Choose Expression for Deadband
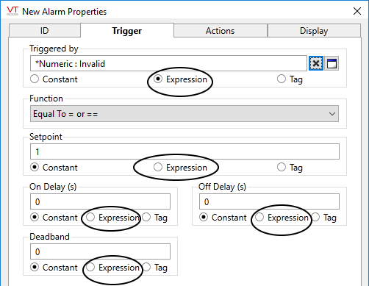Viewport: 369px width, 286px height. pyautogui.click(x=112, y=268)
